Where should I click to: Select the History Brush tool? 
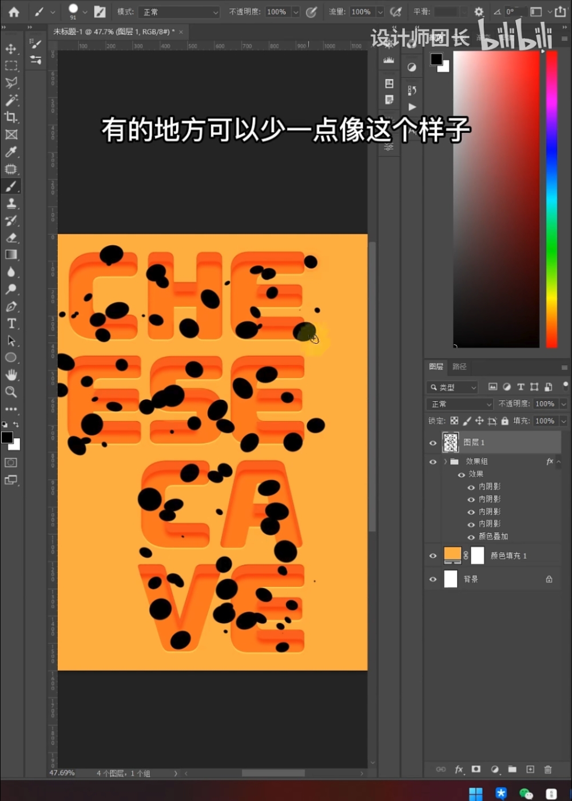point(11,221)
